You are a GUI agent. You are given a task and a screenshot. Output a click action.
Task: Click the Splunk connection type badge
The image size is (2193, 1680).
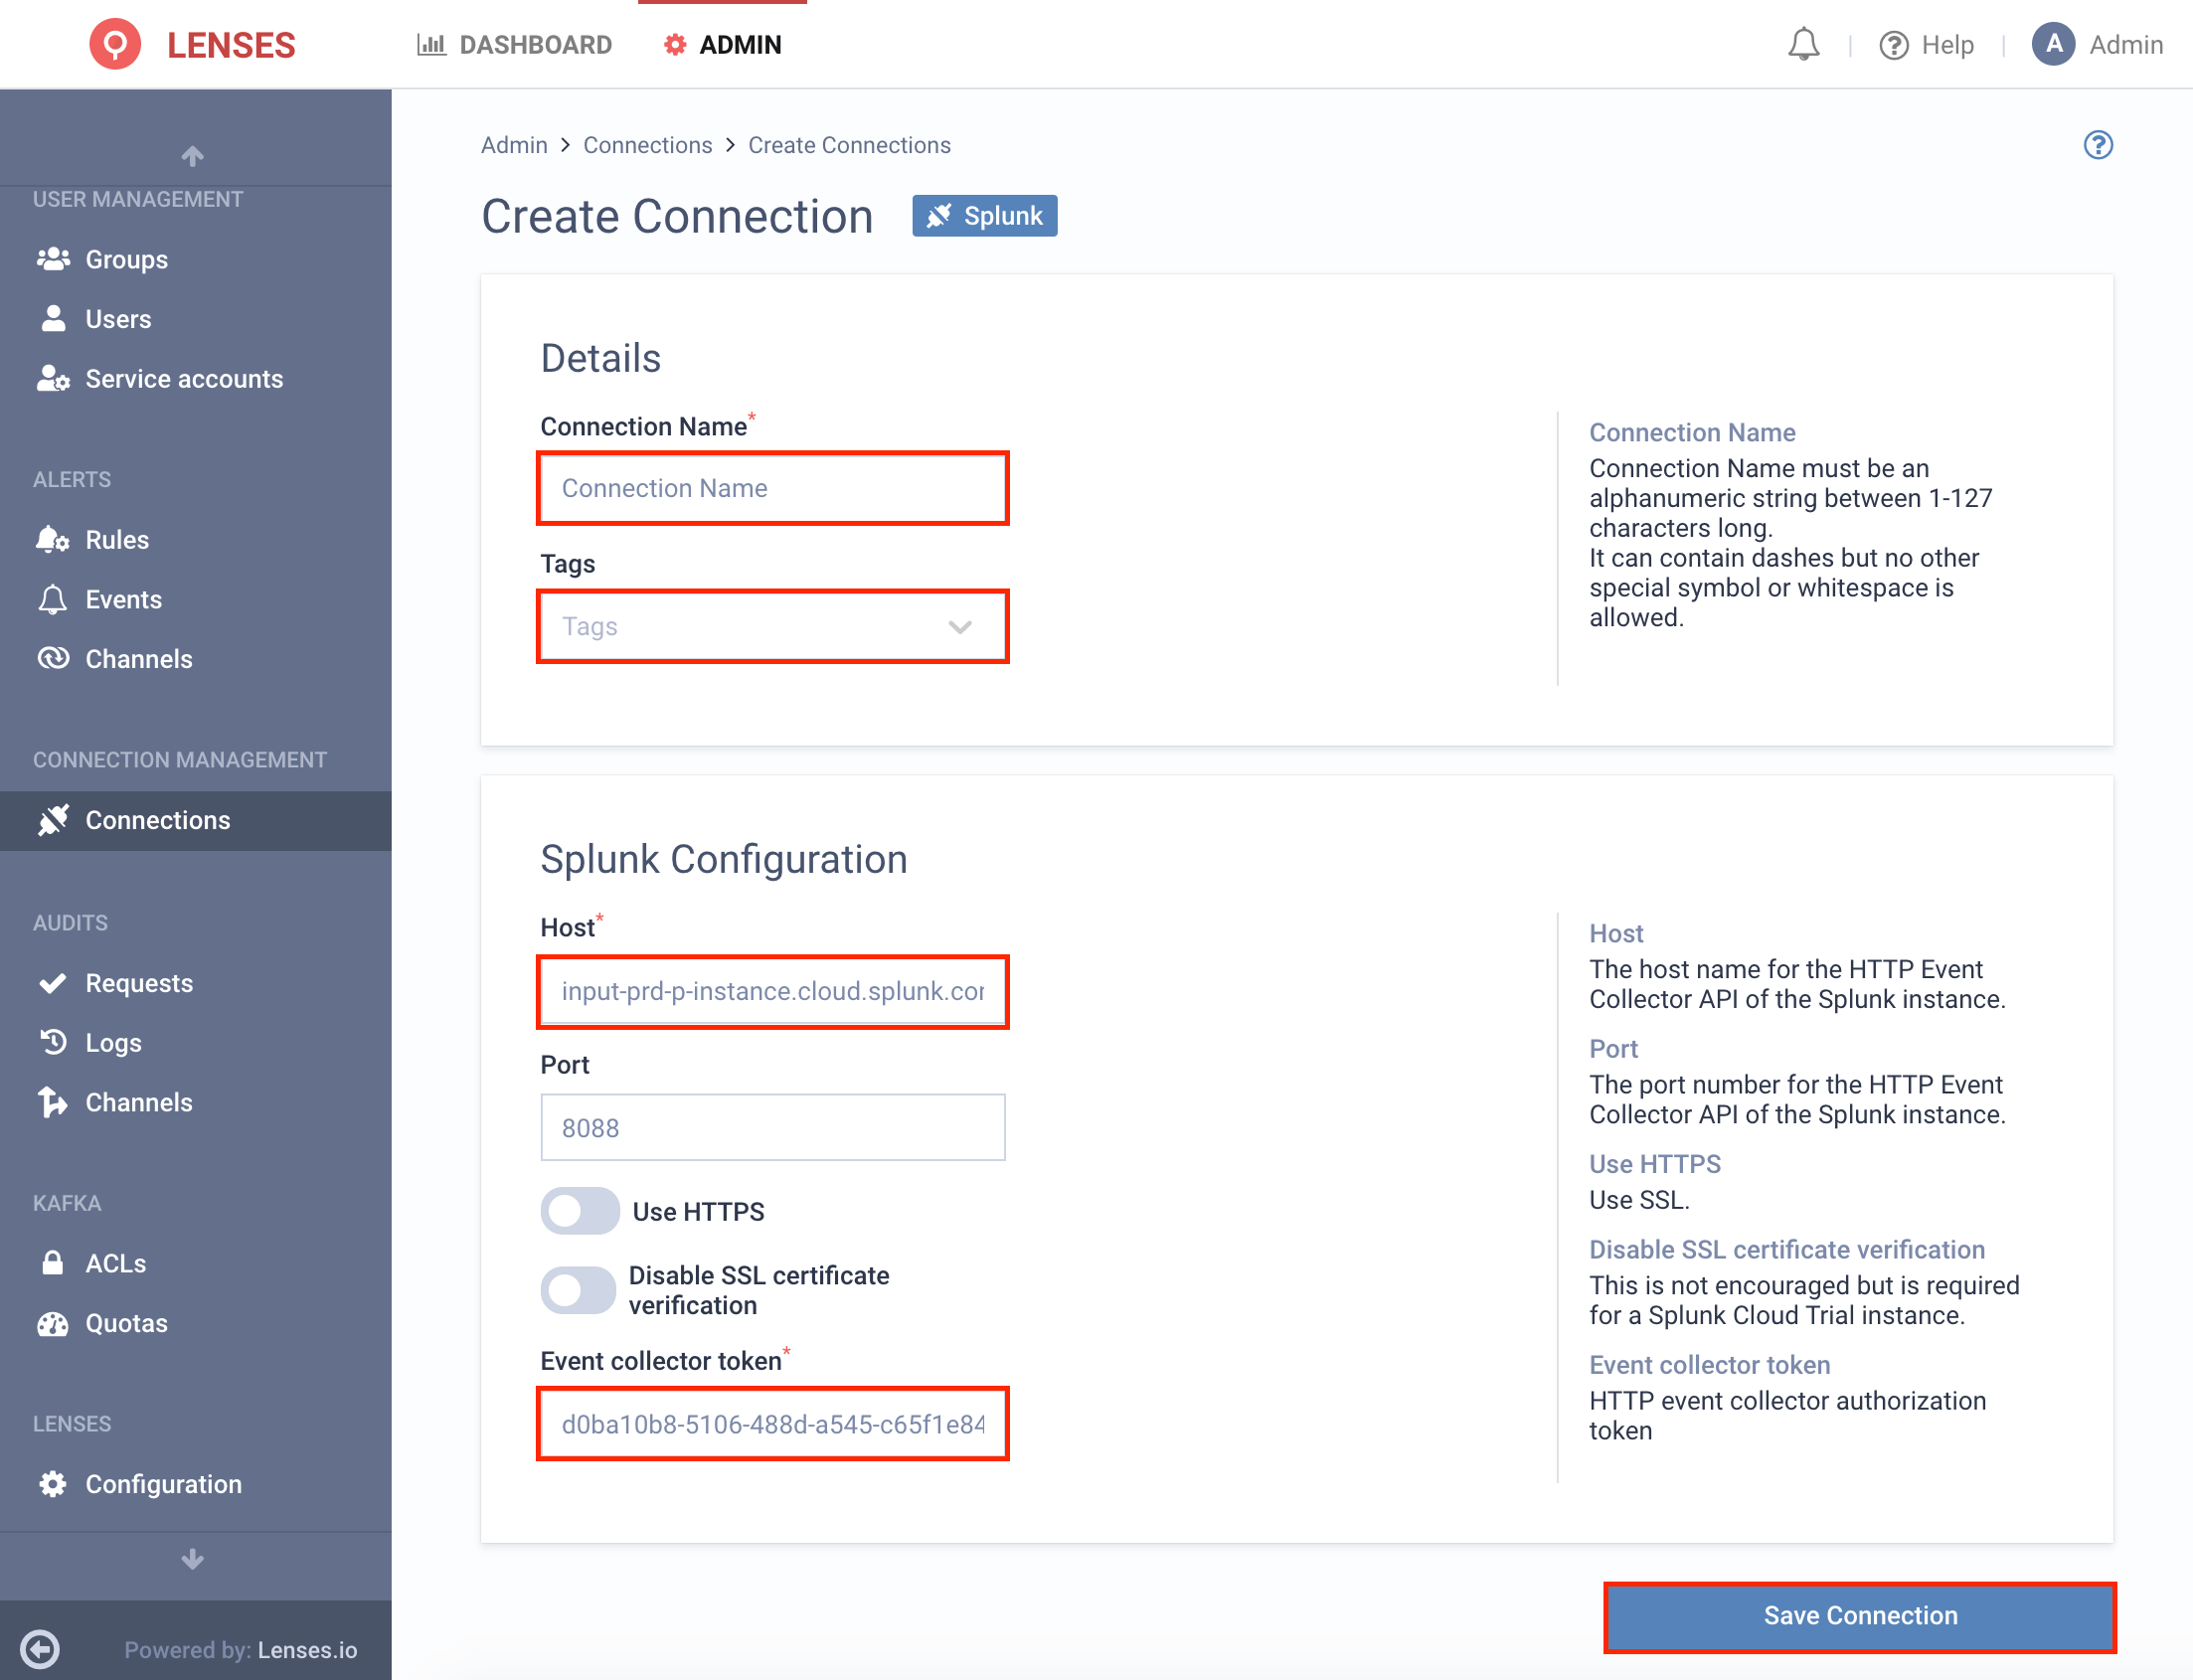coord(984,216)
